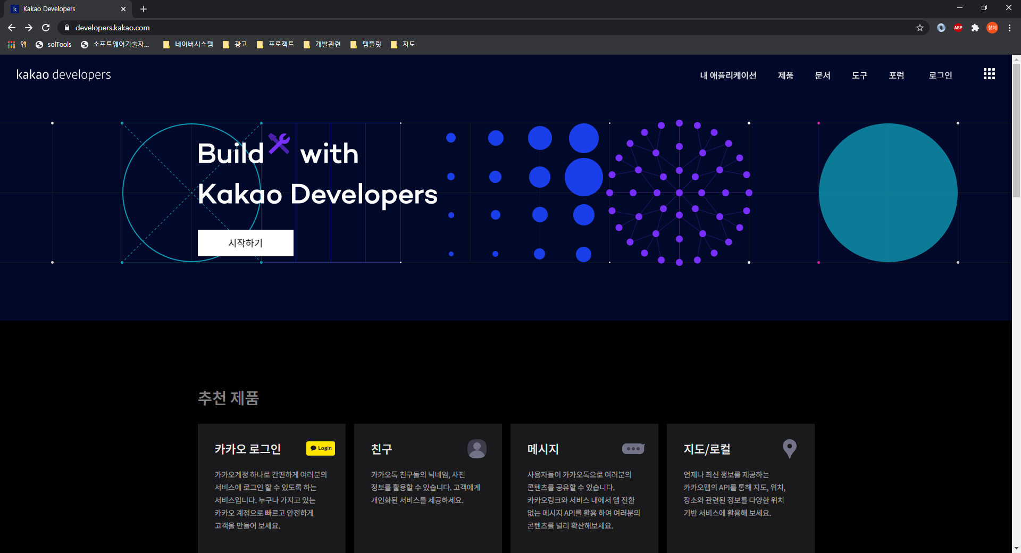The width and height of the screenshot is (1021, 553).
Task: Open the Chrome profile avatar
Action: click(992, 28)
